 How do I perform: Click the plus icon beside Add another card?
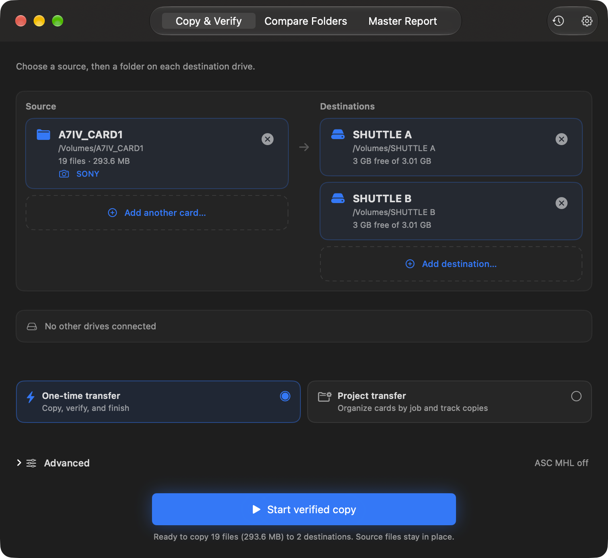point(112,213)
